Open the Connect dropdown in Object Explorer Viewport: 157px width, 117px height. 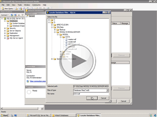pos(5,15)
